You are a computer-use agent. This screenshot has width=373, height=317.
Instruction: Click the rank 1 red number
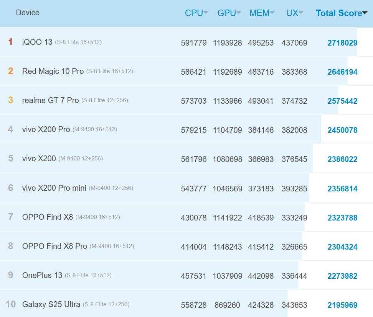point(10,42)
